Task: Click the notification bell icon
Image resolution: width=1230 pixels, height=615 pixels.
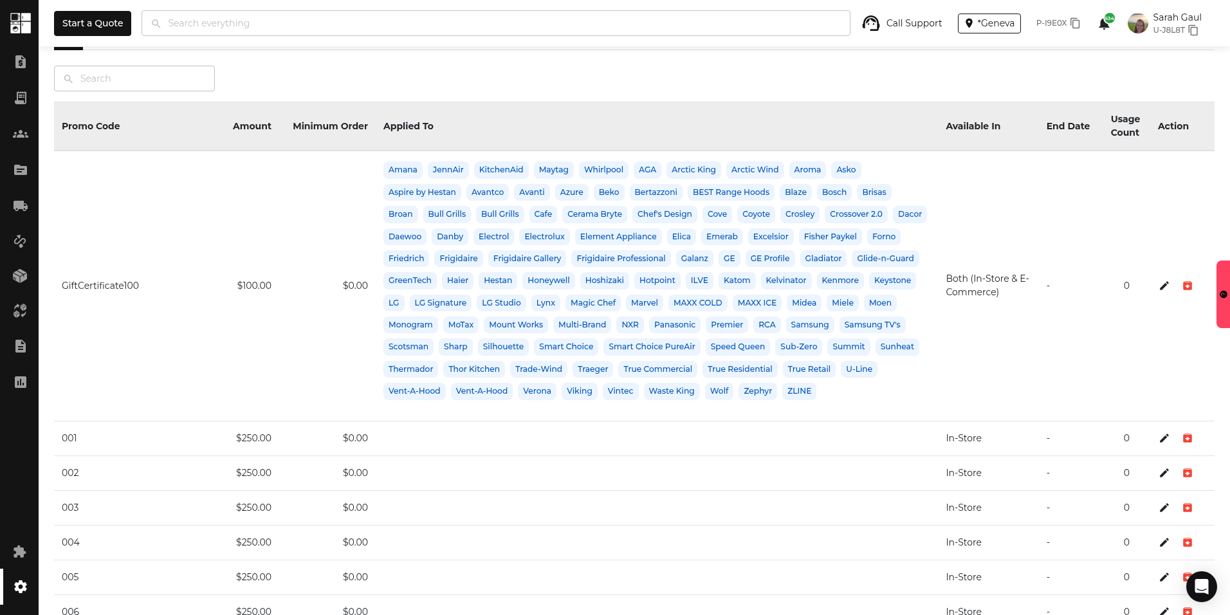Action: coord(1104,24)
